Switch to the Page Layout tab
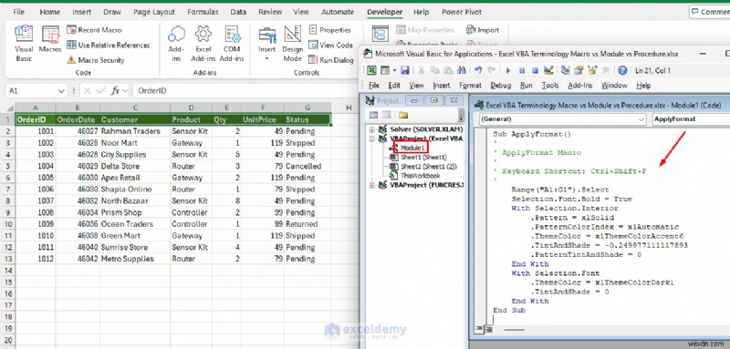Screen dimensions: 730x349 (154, 12)
